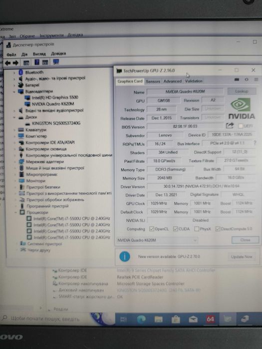Click the BIOS export share icon

point(230,126)
